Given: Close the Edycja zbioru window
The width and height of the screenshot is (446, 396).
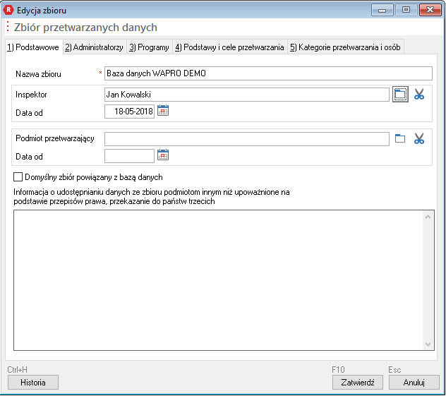Looking at the screenshot, I should 430,11.
